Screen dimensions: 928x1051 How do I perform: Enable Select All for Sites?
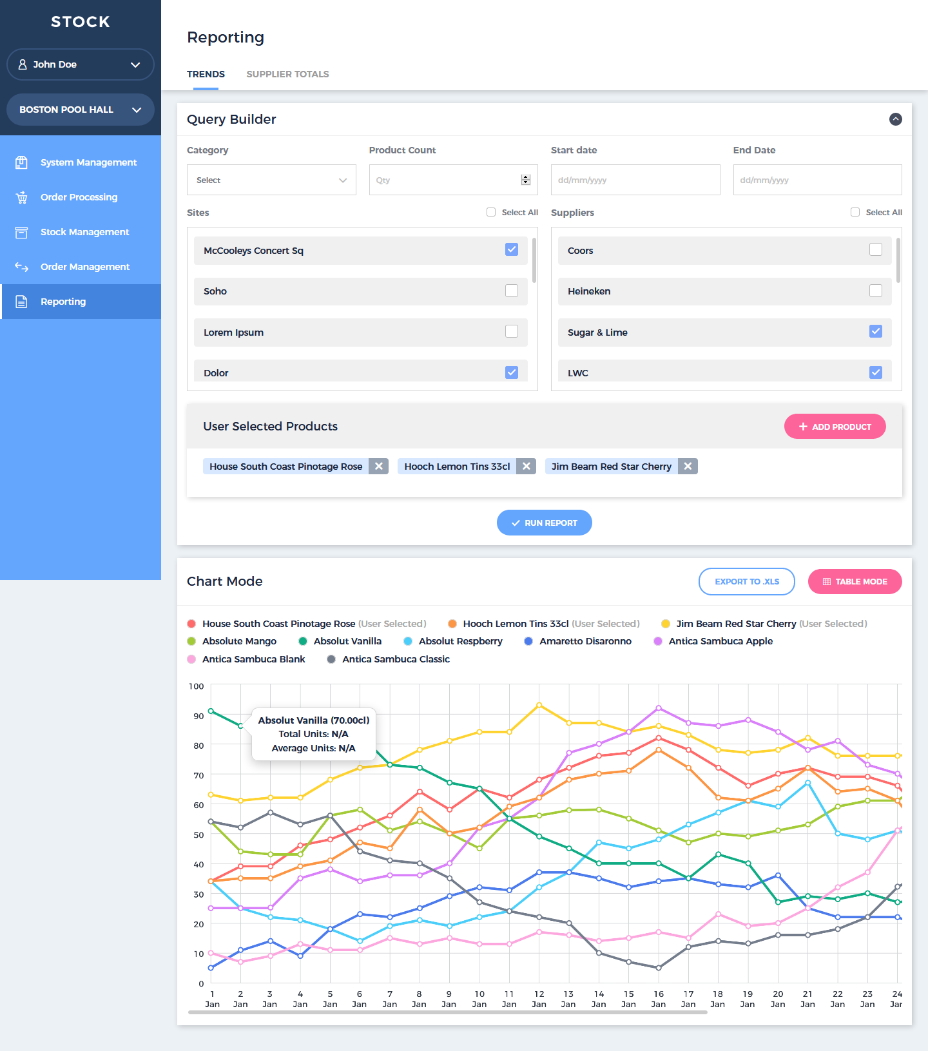491,212
